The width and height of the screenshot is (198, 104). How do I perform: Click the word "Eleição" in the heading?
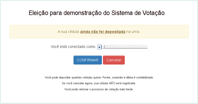click(x=39, y=13)
